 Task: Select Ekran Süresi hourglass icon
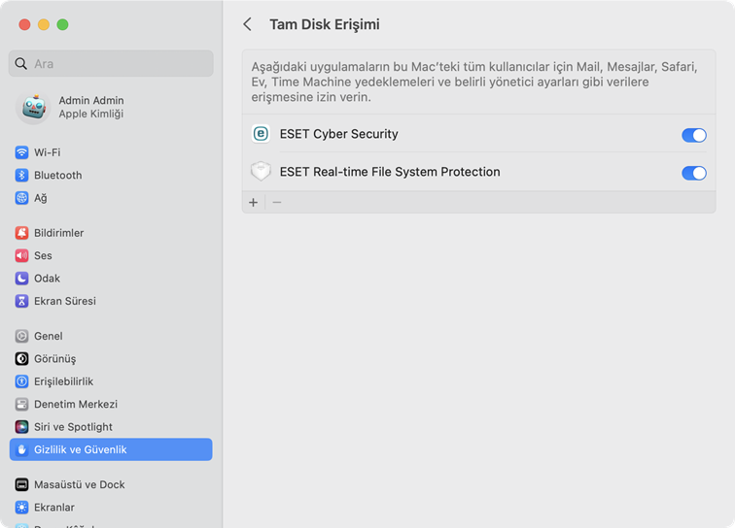[x=21, y=301]
